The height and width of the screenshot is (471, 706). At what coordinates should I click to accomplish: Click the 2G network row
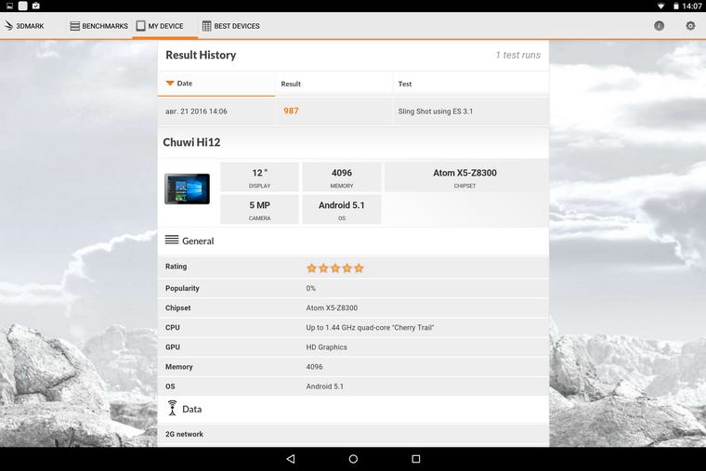click(353, 435)
